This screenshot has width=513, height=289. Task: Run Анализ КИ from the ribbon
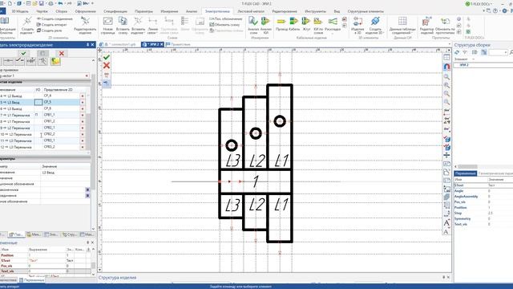tap(265, 25)
